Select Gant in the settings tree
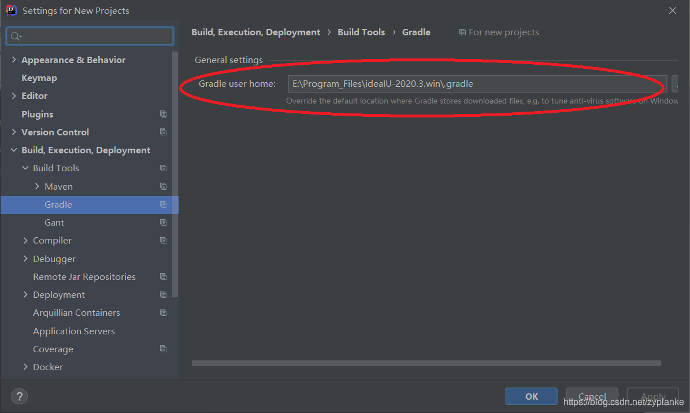The width and height of the screenshot is (690, 413). [x=54, y=222]
